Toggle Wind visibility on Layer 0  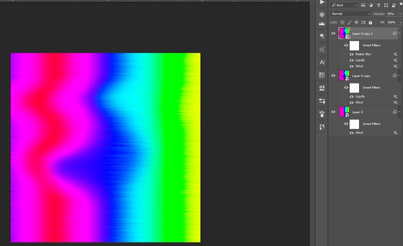coord(352,133)
